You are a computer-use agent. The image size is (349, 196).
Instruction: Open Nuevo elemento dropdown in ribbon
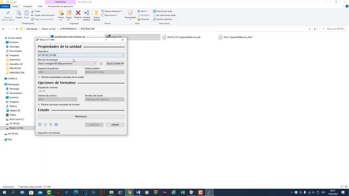pos(111,11)
